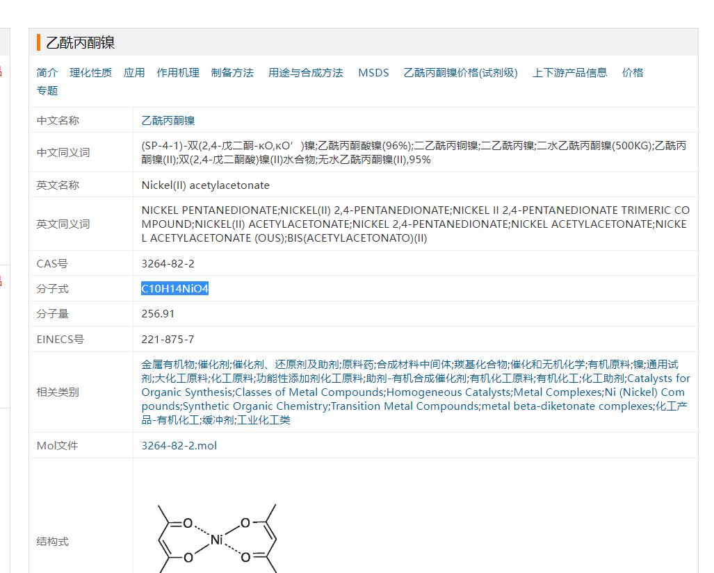The image size is (714, 573).
Task: Open the 专题 link
Action: point(47,90)
